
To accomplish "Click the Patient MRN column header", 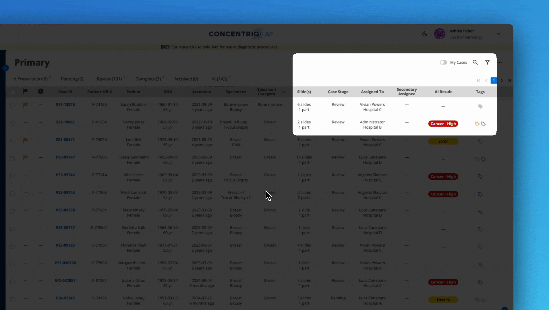I will [99, 92].
